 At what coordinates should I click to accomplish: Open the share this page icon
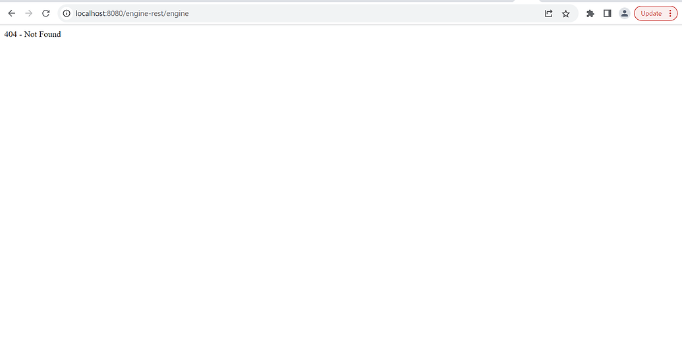(548, 13)
